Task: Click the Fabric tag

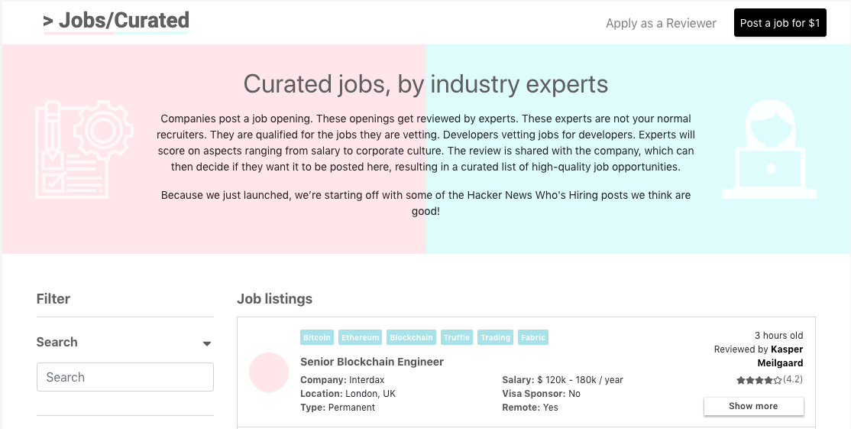Action: point(533,337)
